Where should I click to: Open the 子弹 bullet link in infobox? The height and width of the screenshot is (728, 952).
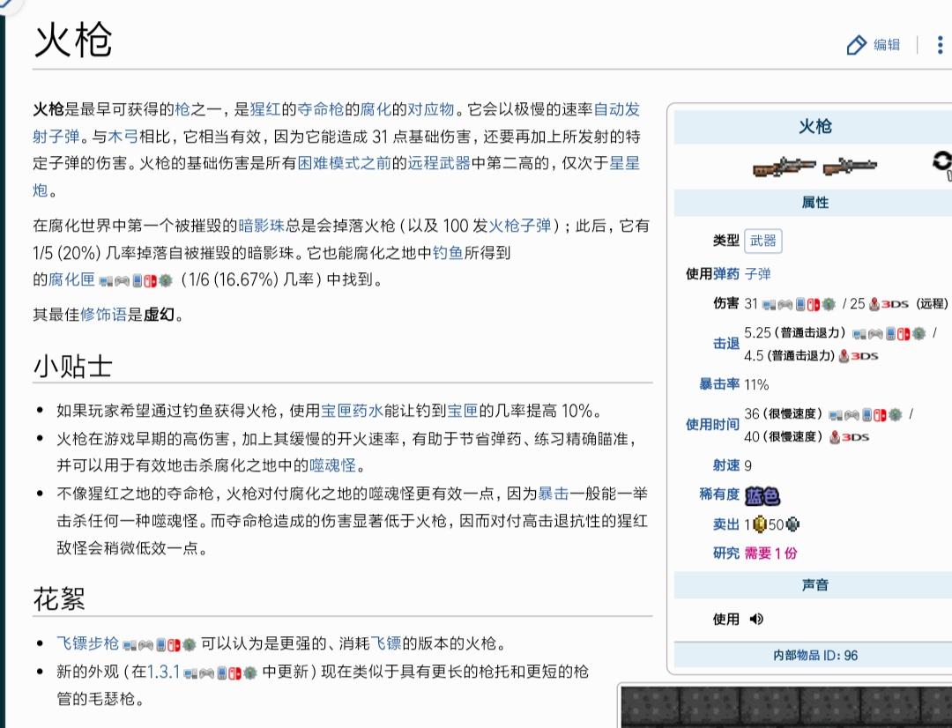coord(758,274)
